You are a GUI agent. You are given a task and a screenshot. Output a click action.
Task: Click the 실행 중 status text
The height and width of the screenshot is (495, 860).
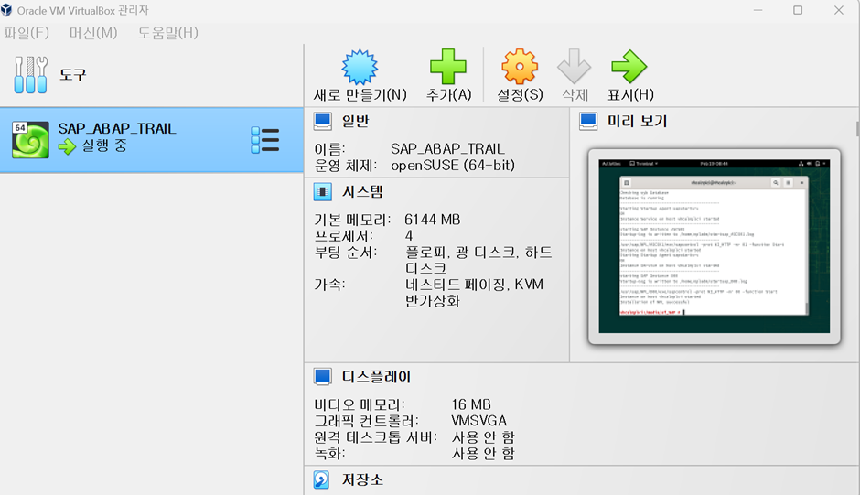[x=104, y=146]
